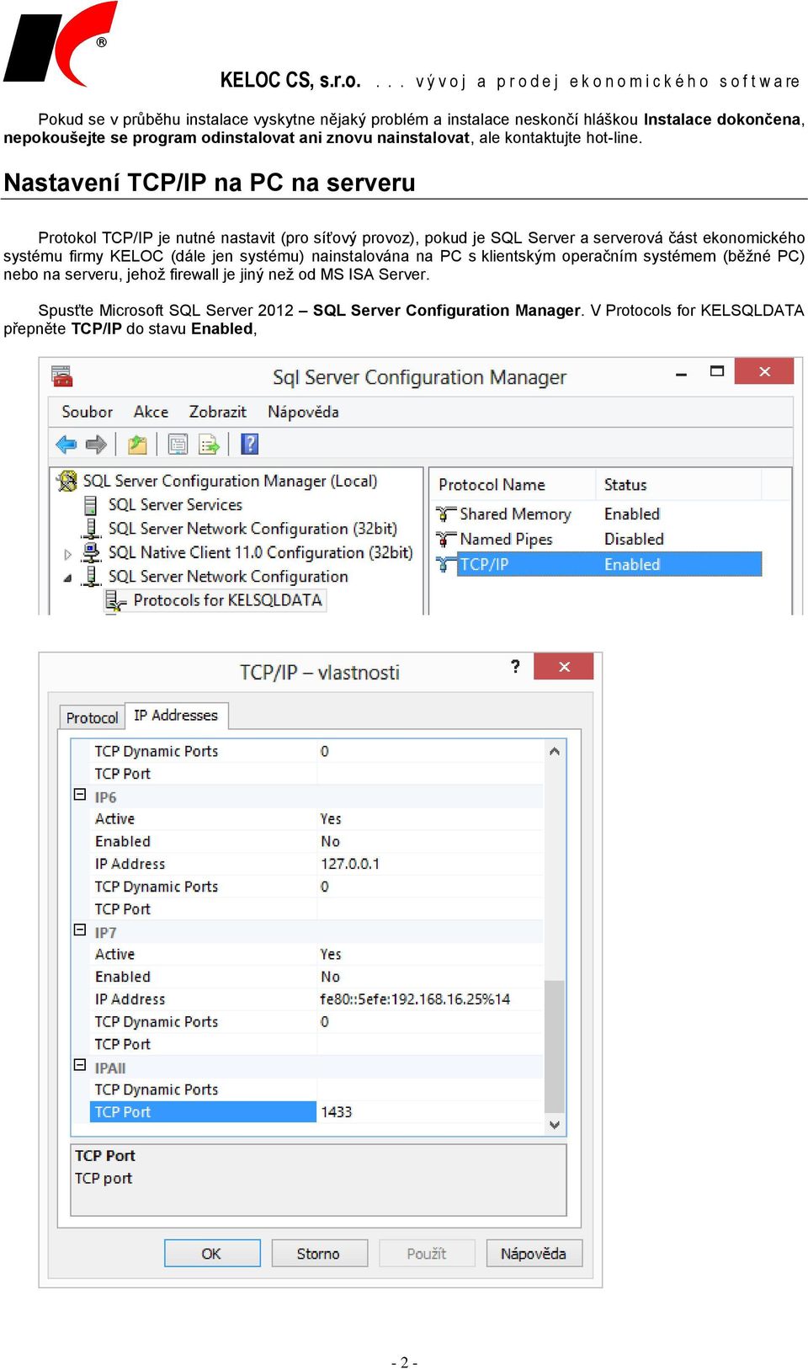808x1369 pixels.
Task: Click the Up one level folder icon
Action: (137, 444)
